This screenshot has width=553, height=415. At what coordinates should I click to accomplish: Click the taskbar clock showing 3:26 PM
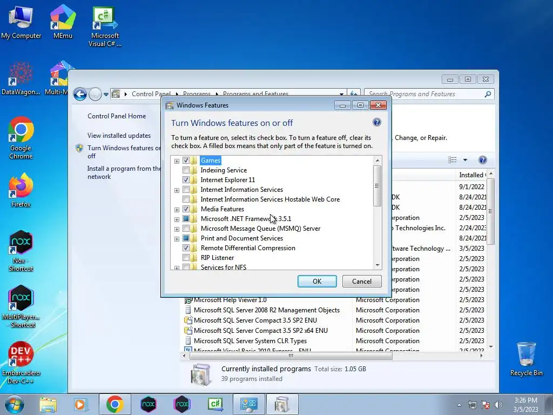(x=525, y=405)
